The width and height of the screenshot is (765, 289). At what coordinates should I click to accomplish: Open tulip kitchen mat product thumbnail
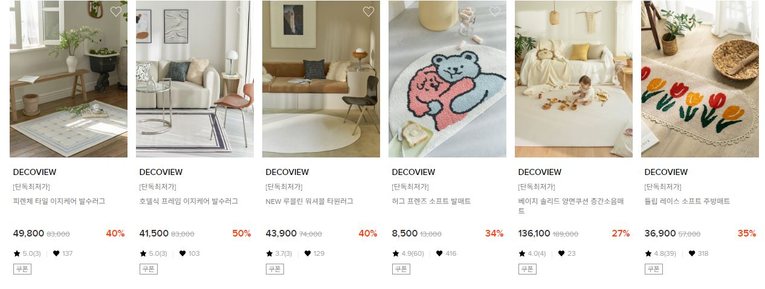[x=700, y=79]
